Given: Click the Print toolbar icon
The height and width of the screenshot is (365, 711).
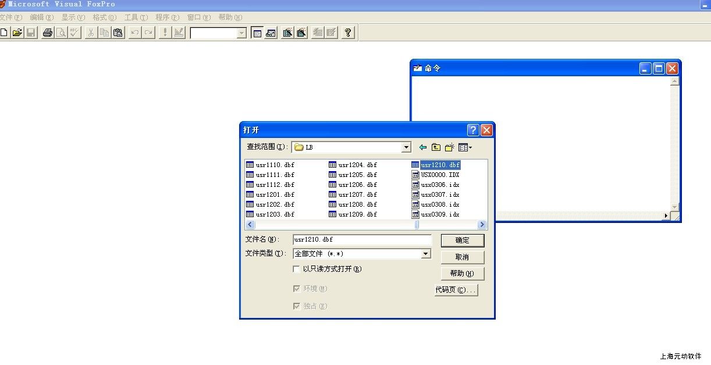Looking at the screenshot, I should [x=48, y=33].
